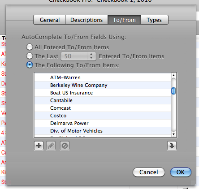Select Delmarva Power row

pyautogui.click(x=103, y=123)
